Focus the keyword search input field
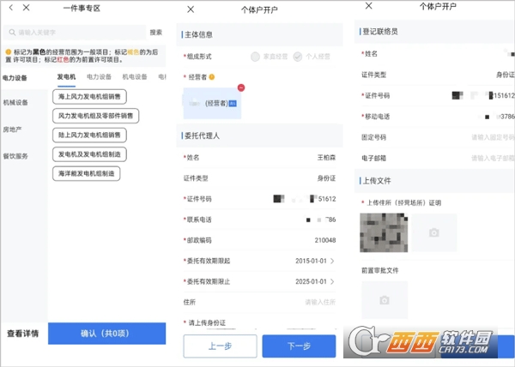The height and width of the screenshot is (367, 515). [x=75, y=33]
